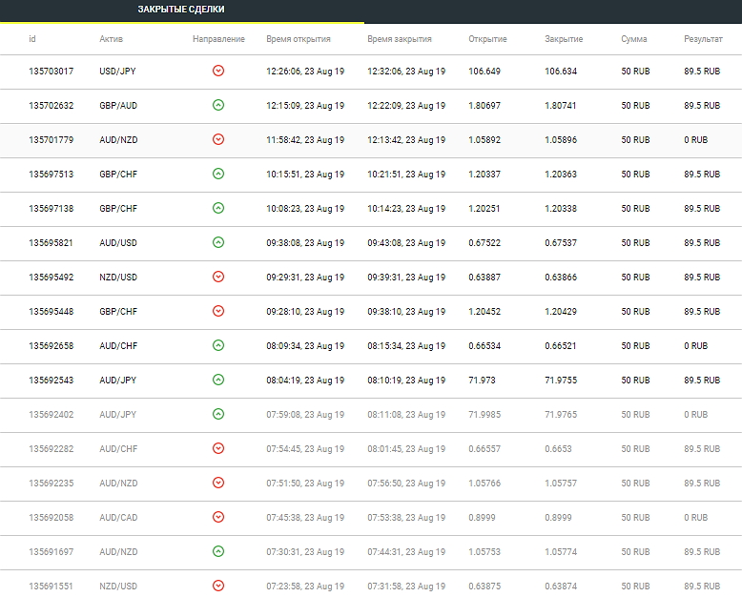Click the opening price 1.05766
The width and height of the screenshot is (742, 597).
[484, 484]
